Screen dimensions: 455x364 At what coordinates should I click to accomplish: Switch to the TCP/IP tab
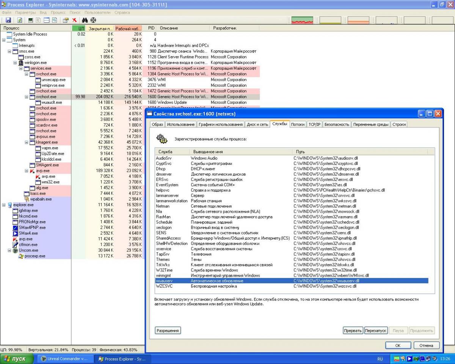(314, 124)
